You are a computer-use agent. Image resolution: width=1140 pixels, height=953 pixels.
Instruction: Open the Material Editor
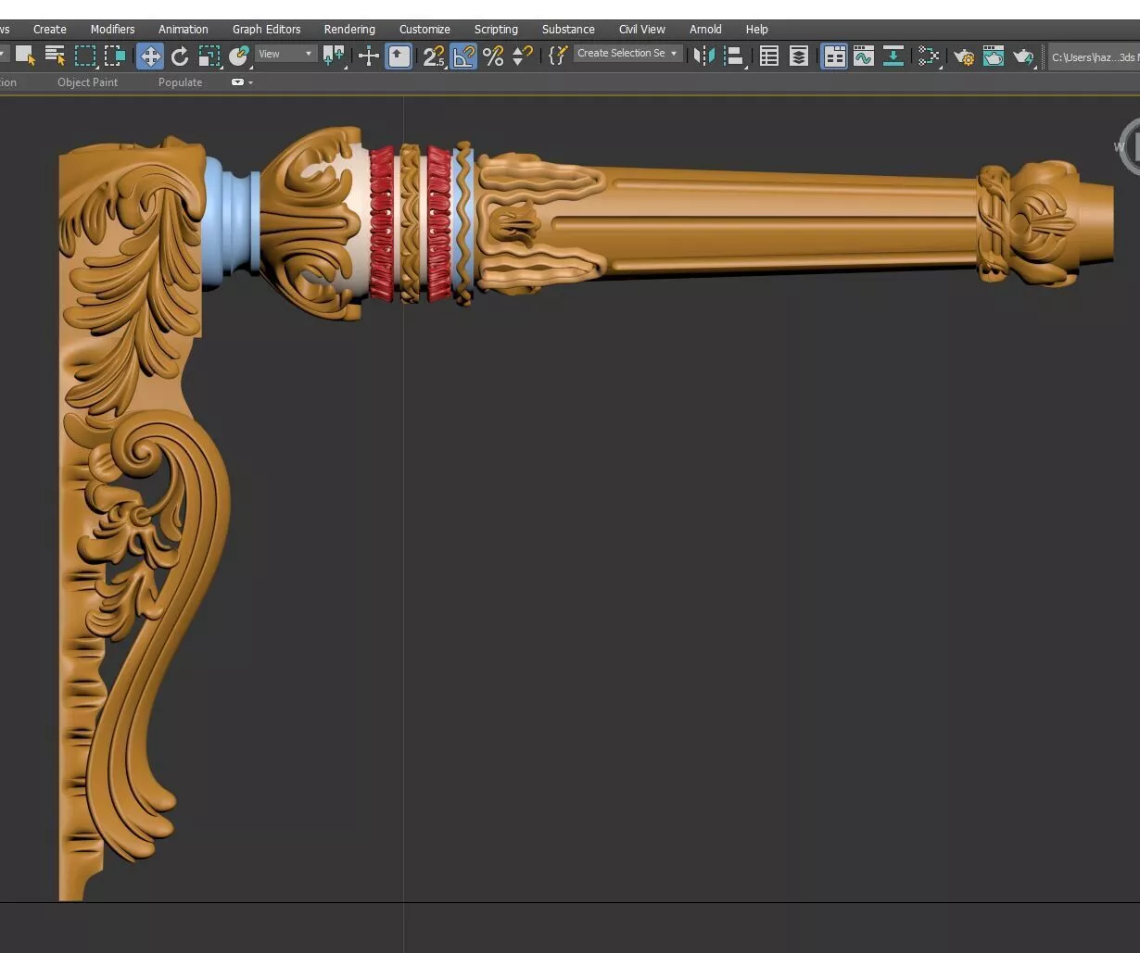929,56
